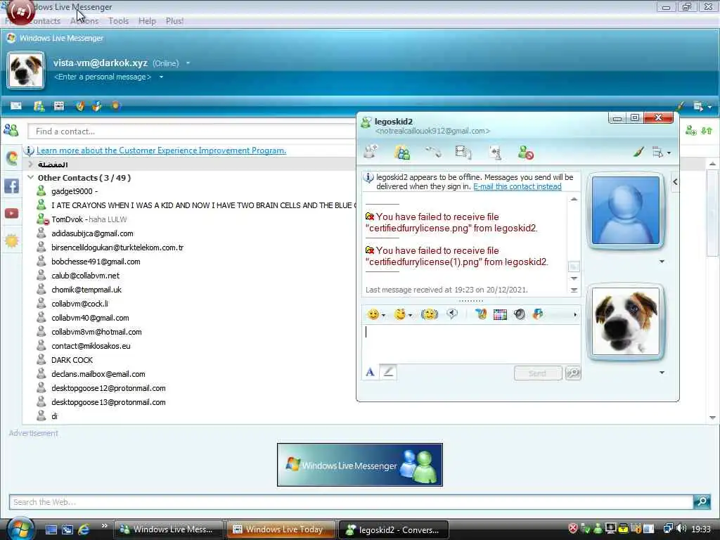Screen dimensions: 720x540
Task: Click the Search the Web magnifier button
Action: [702, 501]
